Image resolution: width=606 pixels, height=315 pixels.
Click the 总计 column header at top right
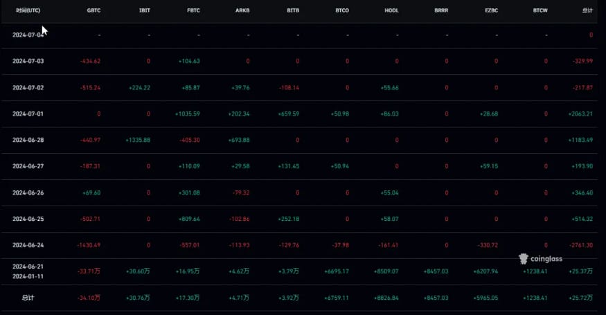click(x=587, y=11)
